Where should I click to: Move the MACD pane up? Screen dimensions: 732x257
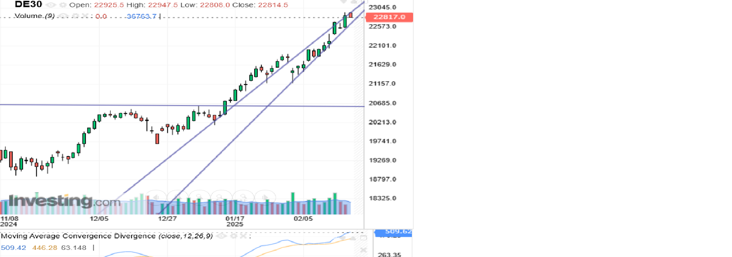tap(353, 238)
